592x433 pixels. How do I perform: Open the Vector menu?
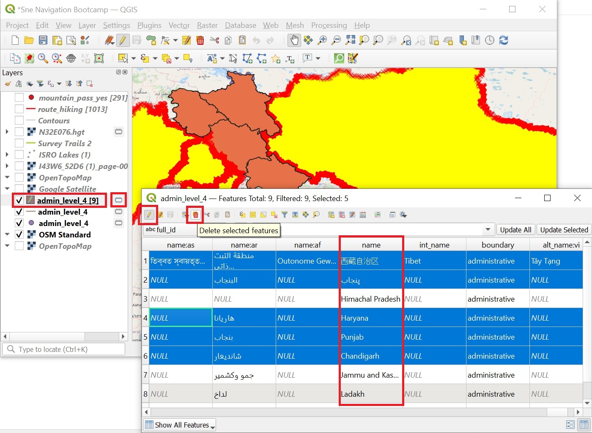tap(179, 25)
